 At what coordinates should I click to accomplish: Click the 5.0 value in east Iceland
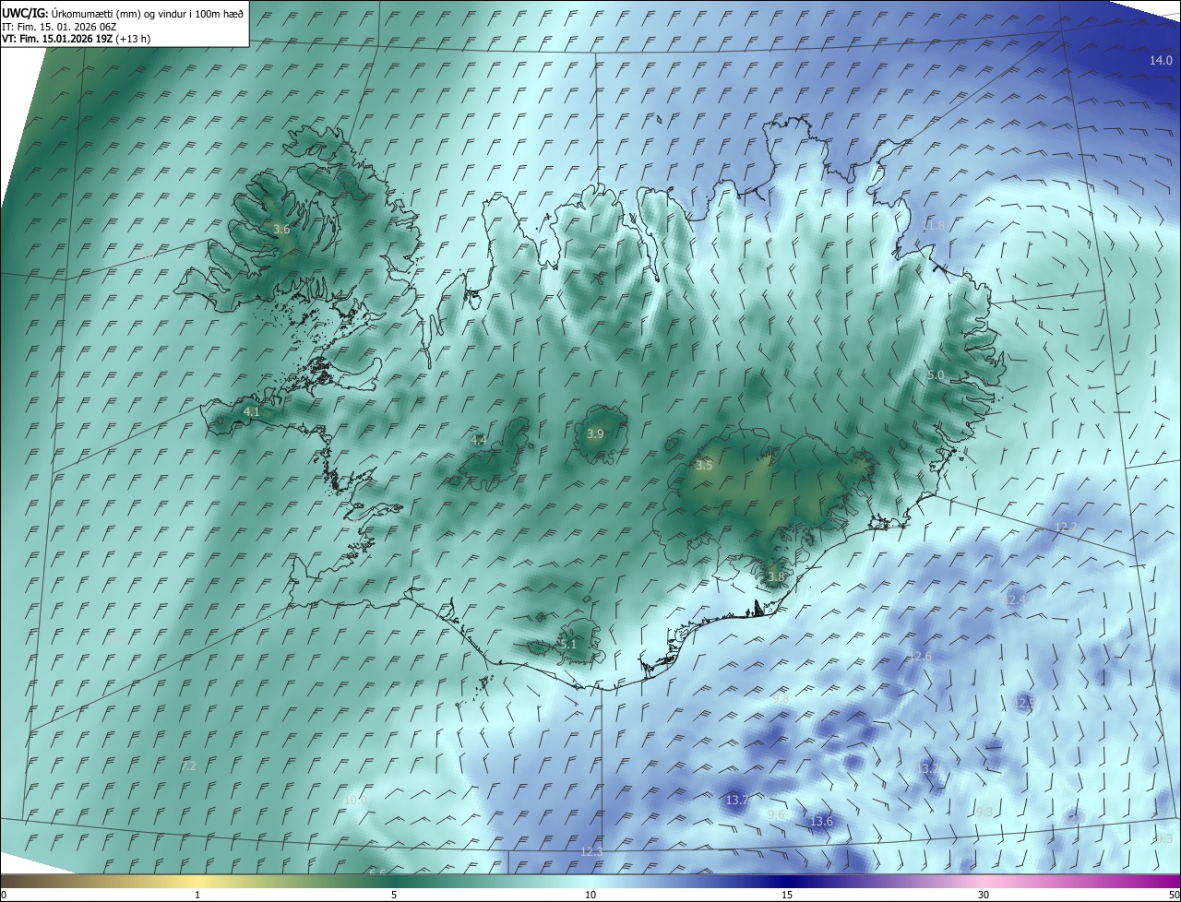[935, 375]
